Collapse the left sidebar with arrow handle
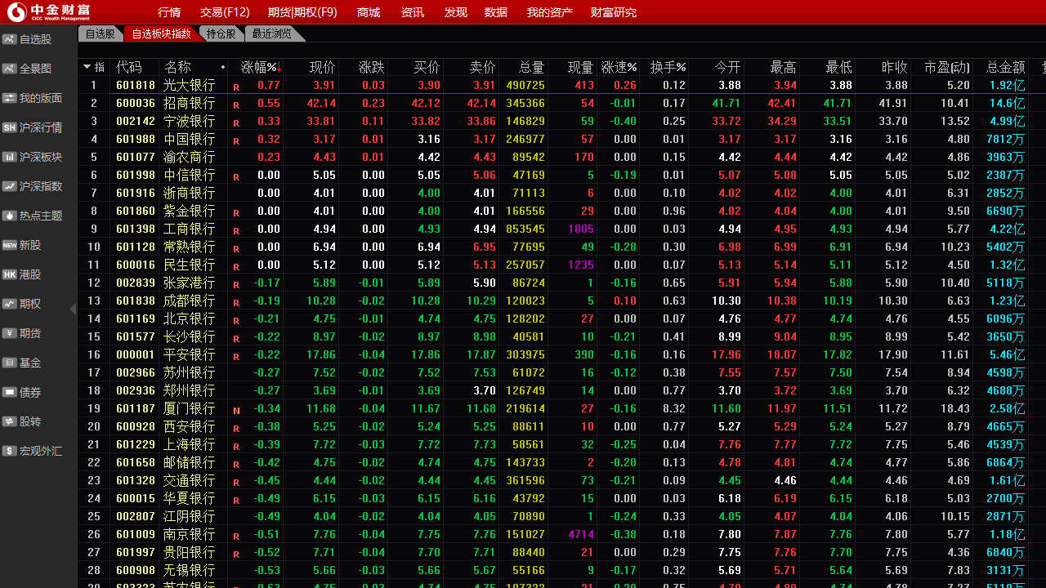 pyautogui.click(x=73, y=309)
